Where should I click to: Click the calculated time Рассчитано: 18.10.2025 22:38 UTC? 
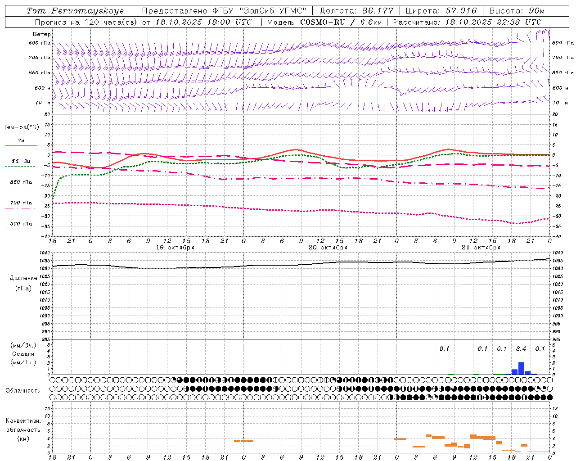coord(468,22)
